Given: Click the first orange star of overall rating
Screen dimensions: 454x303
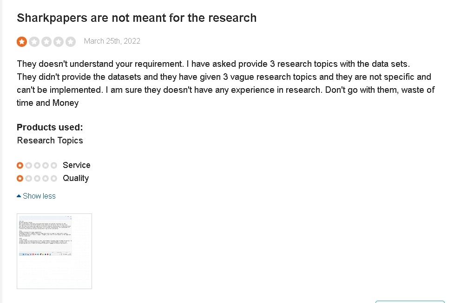Looking at the screenshot, I should pyautogui.click(x=22, y=42).
